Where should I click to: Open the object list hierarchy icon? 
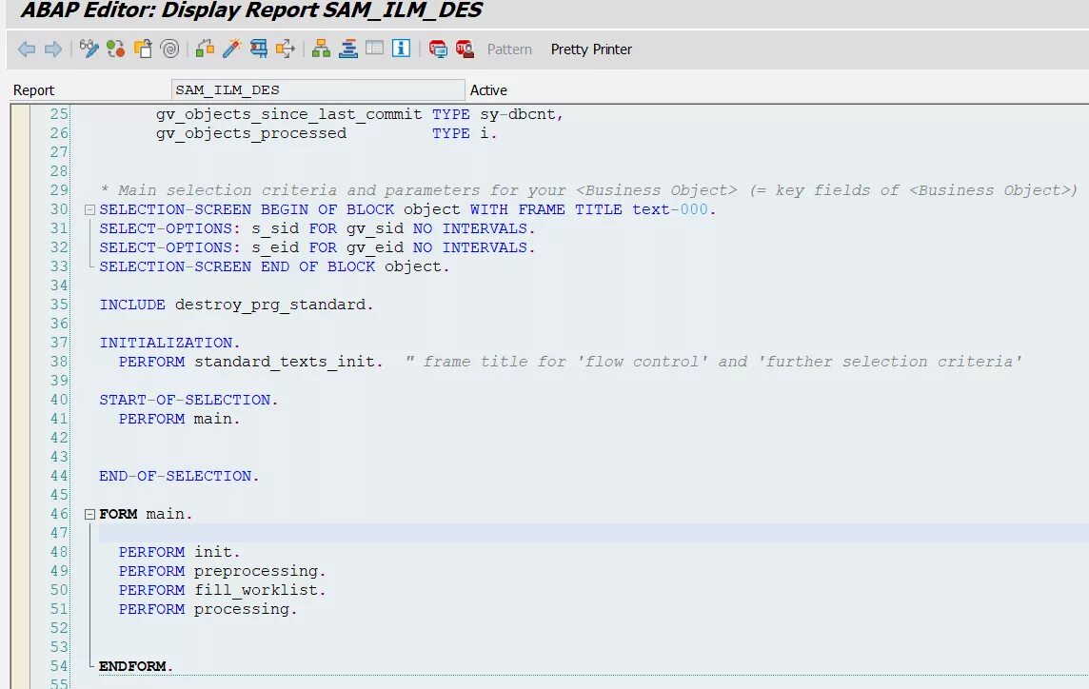[321, 49]
